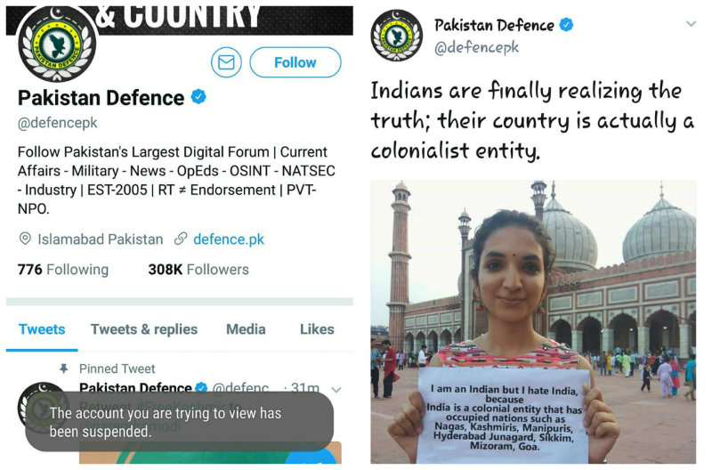Follow the Pakistan Defence account
Image resolution: width=712 pixels, height=470 pixels.
[x=295, y=62]
